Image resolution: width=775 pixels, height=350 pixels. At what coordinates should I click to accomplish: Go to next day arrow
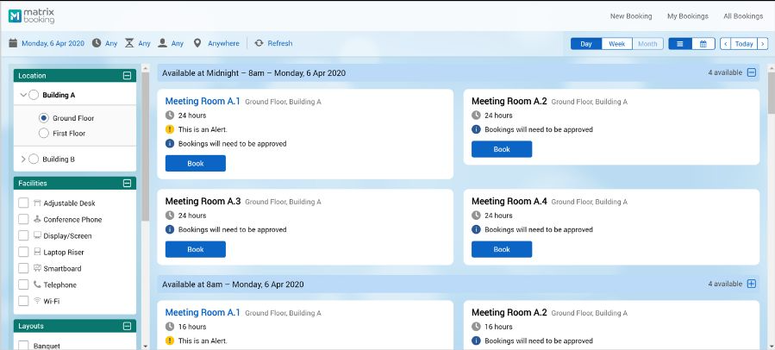pyautogui.click(x=763, y=44)
